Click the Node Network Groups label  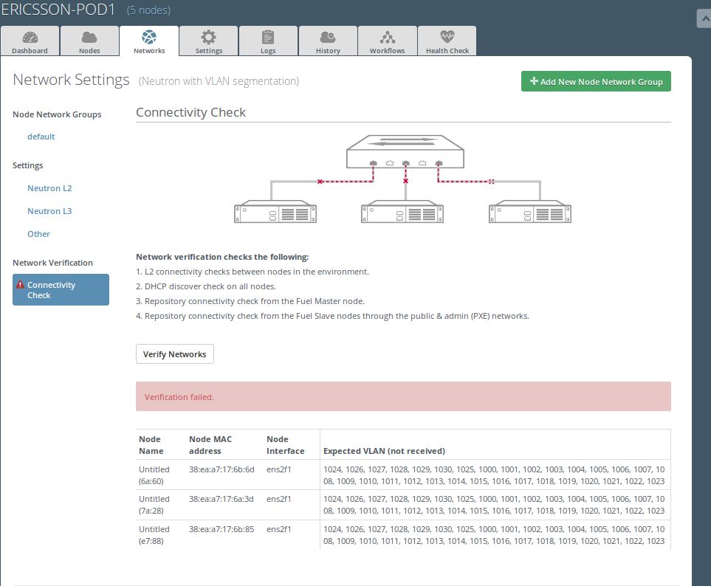click(x=57, y=114)
